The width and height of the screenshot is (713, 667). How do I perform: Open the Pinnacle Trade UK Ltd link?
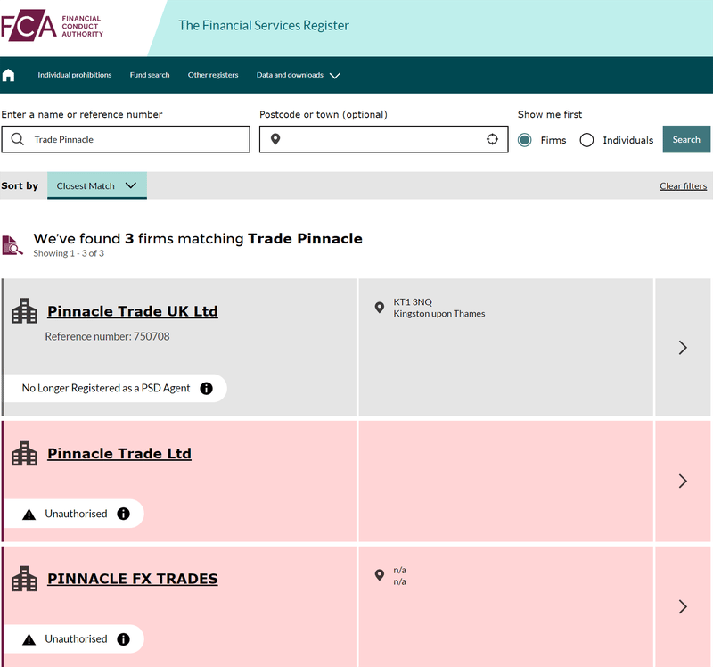coord(133,311)
